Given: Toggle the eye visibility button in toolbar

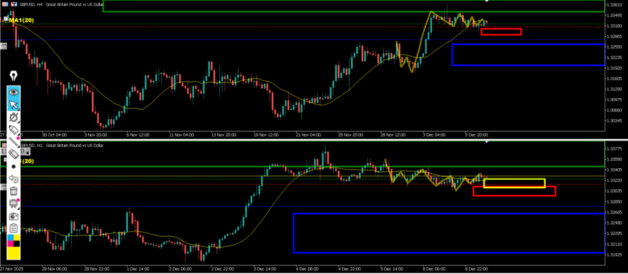Looking at the screenshot, I should point(13,92).
